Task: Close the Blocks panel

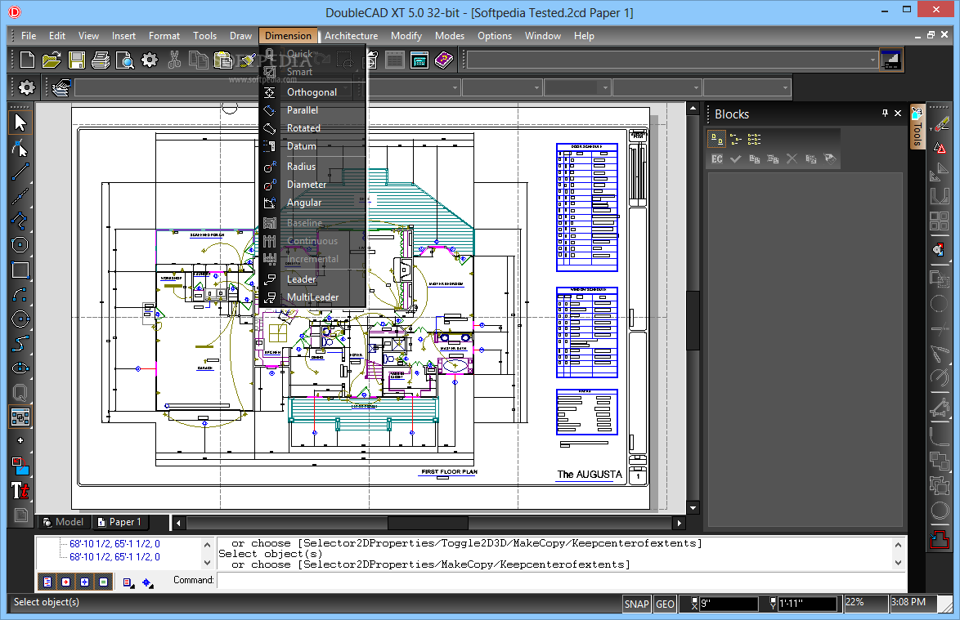Action: (898, 113)
